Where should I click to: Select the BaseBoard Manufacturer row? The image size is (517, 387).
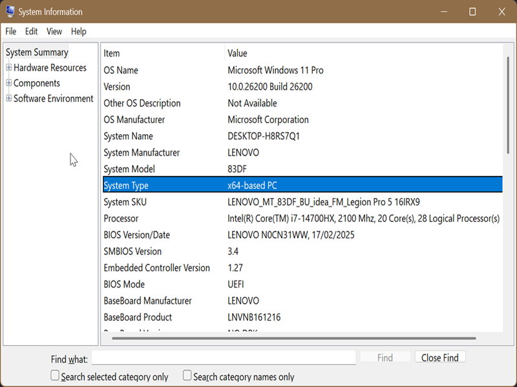[x=302, y=301]
